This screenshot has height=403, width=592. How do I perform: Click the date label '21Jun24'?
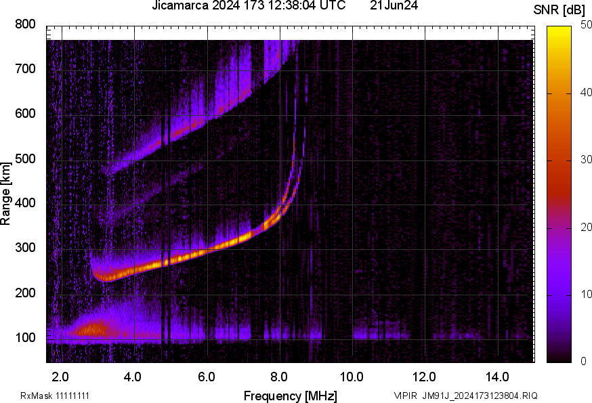coord(394,5)
